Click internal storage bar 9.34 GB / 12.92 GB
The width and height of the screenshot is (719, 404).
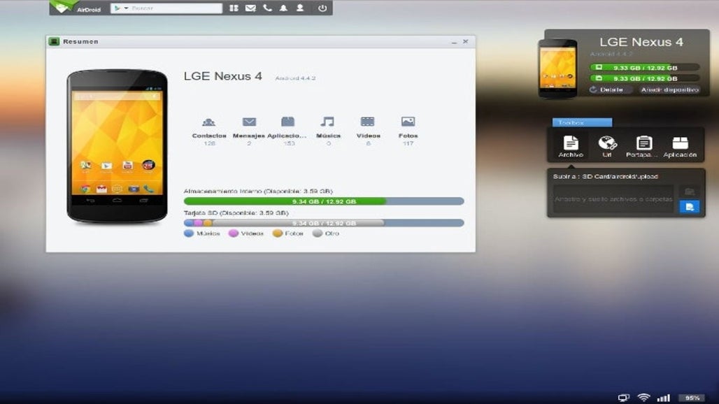tap(324, 201)
